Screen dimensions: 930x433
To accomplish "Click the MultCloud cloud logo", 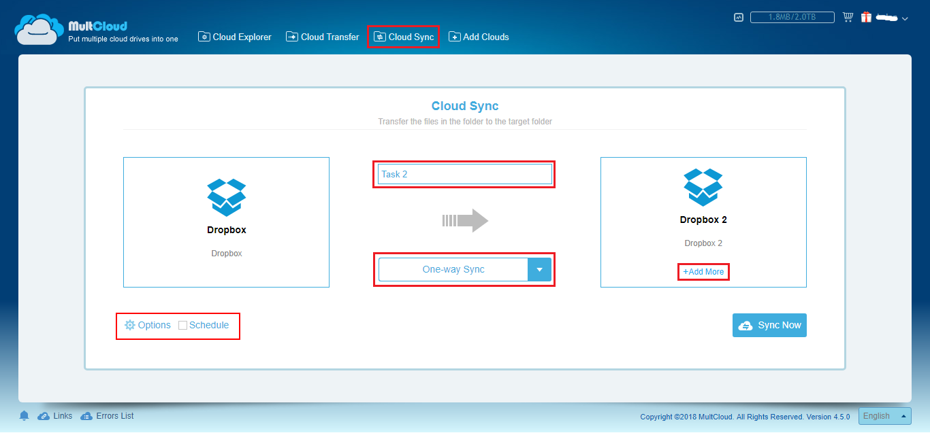I will 39,29.
